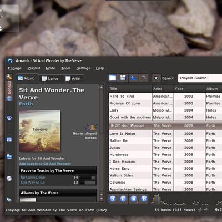222x222 pixels.
Task: Click the album thumbnail under Albums by The Verve
Action: [x=28, y=200]
